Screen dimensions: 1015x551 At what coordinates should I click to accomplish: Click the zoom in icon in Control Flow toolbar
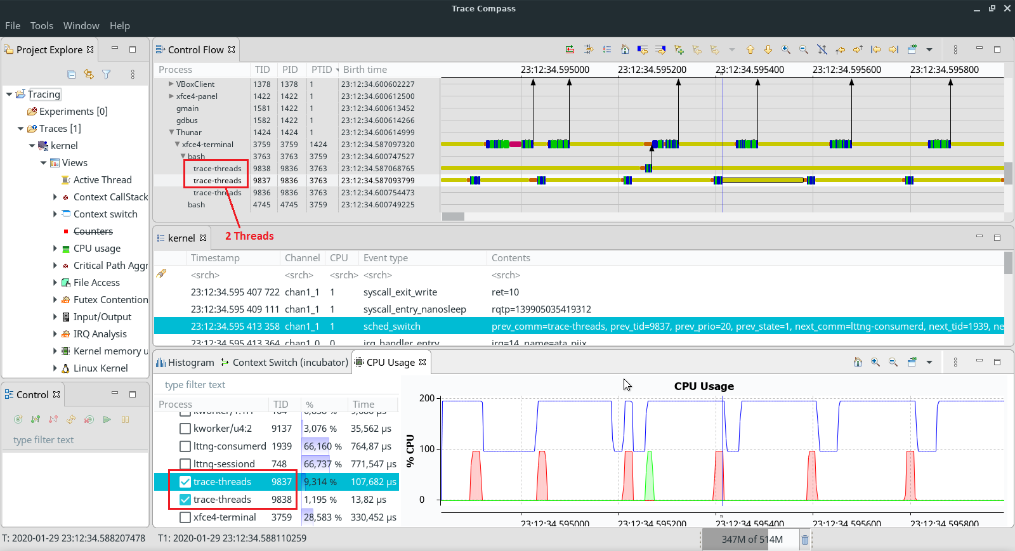click(x=786, y=49)
